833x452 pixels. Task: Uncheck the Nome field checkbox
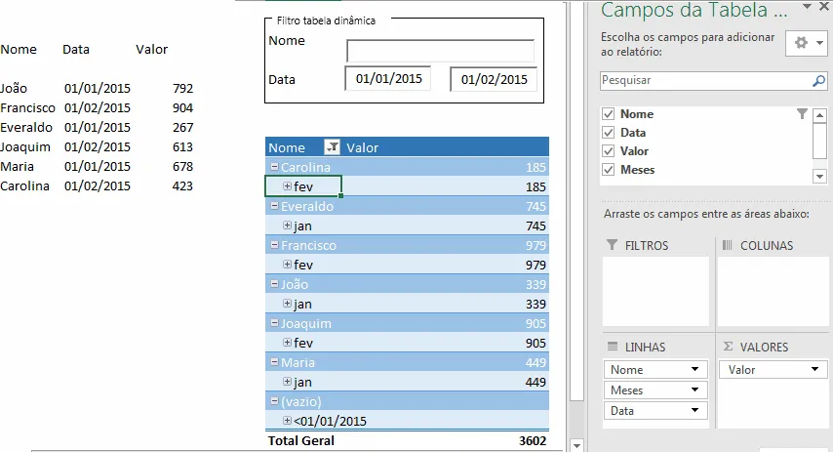click(x=609, y=114)
